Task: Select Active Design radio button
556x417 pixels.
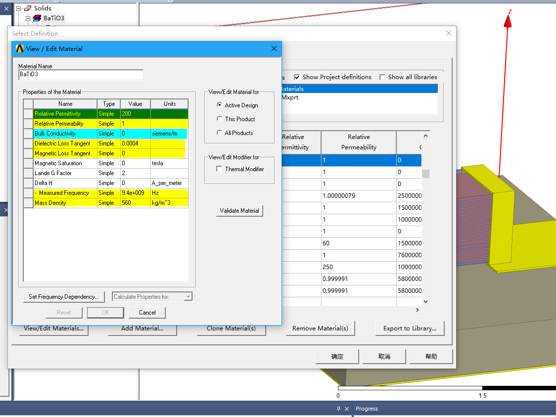Action: click(220, 105)
